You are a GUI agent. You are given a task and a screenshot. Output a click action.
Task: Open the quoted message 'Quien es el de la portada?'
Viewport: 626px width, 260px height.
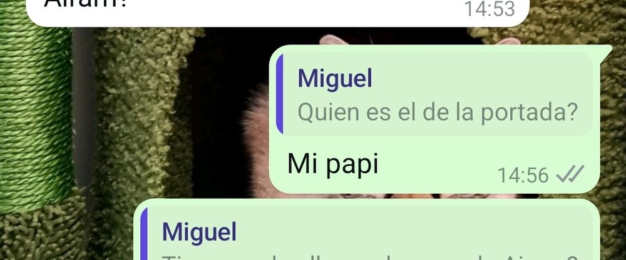point(435,94)
